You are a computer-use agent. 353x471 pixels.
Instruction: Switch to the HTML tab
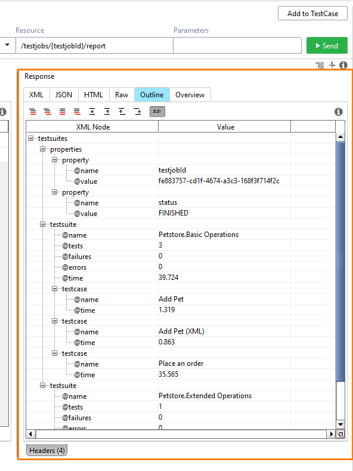click(94, 95)
